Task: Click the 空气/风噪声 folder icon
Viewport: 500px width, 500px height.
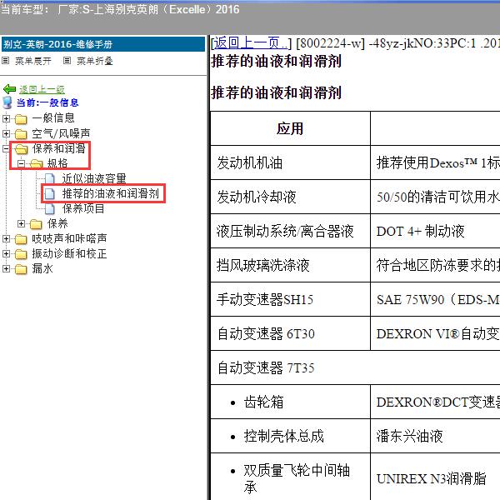Action: pos(21,134)
